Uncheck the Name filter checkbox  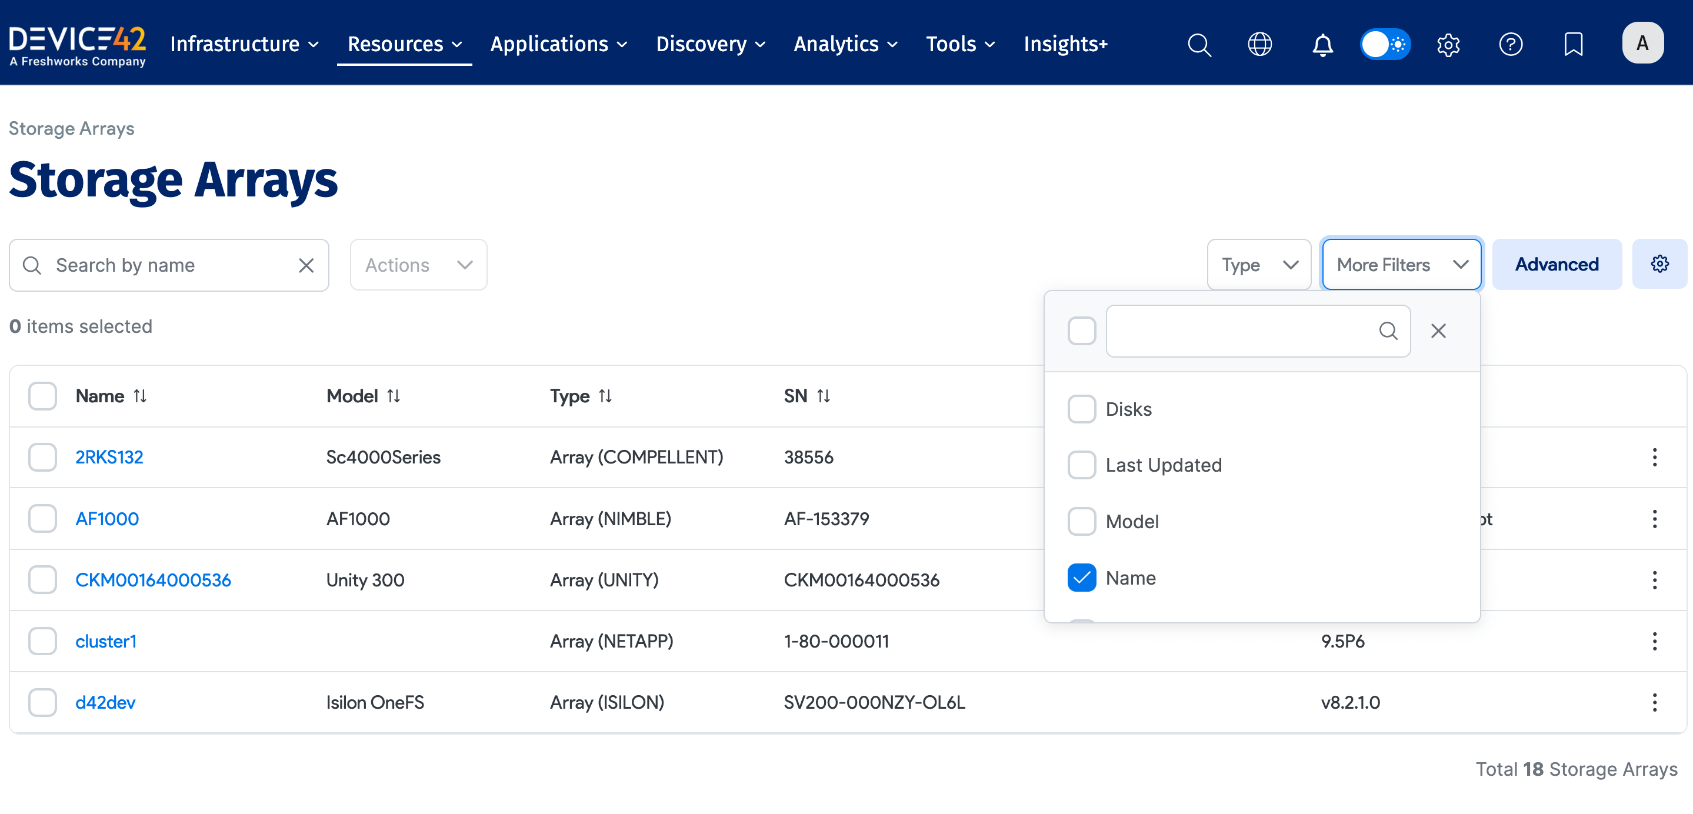(1081, 578)
